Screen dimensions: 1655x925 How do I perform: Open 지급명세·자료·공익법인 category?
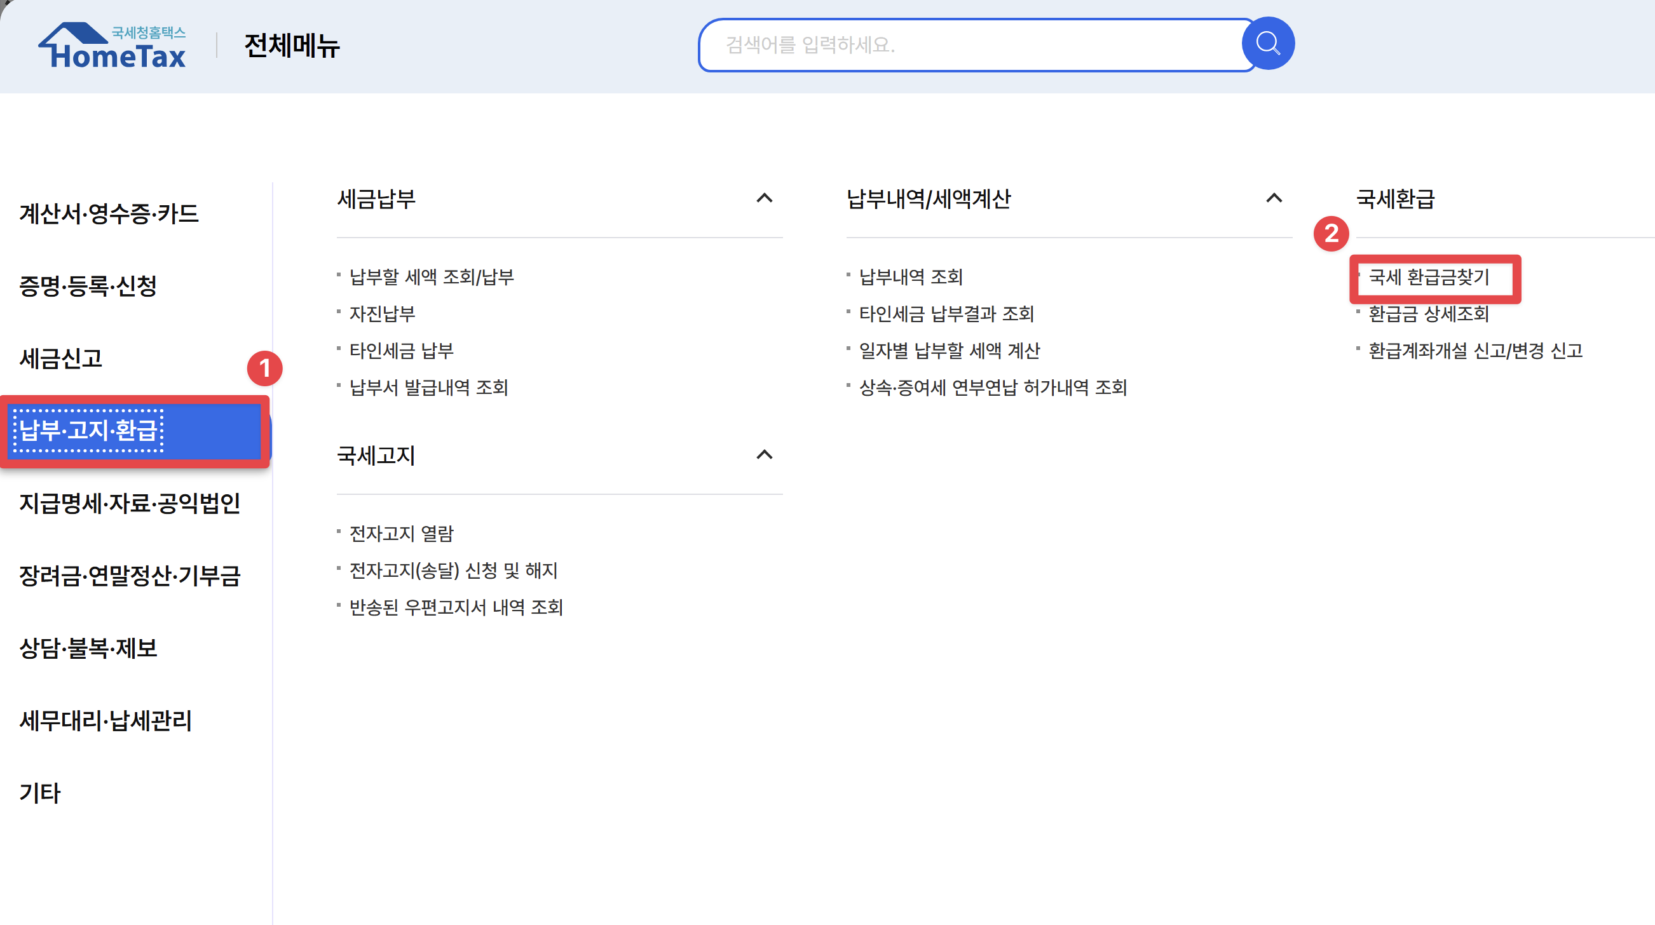click(130, 503)
